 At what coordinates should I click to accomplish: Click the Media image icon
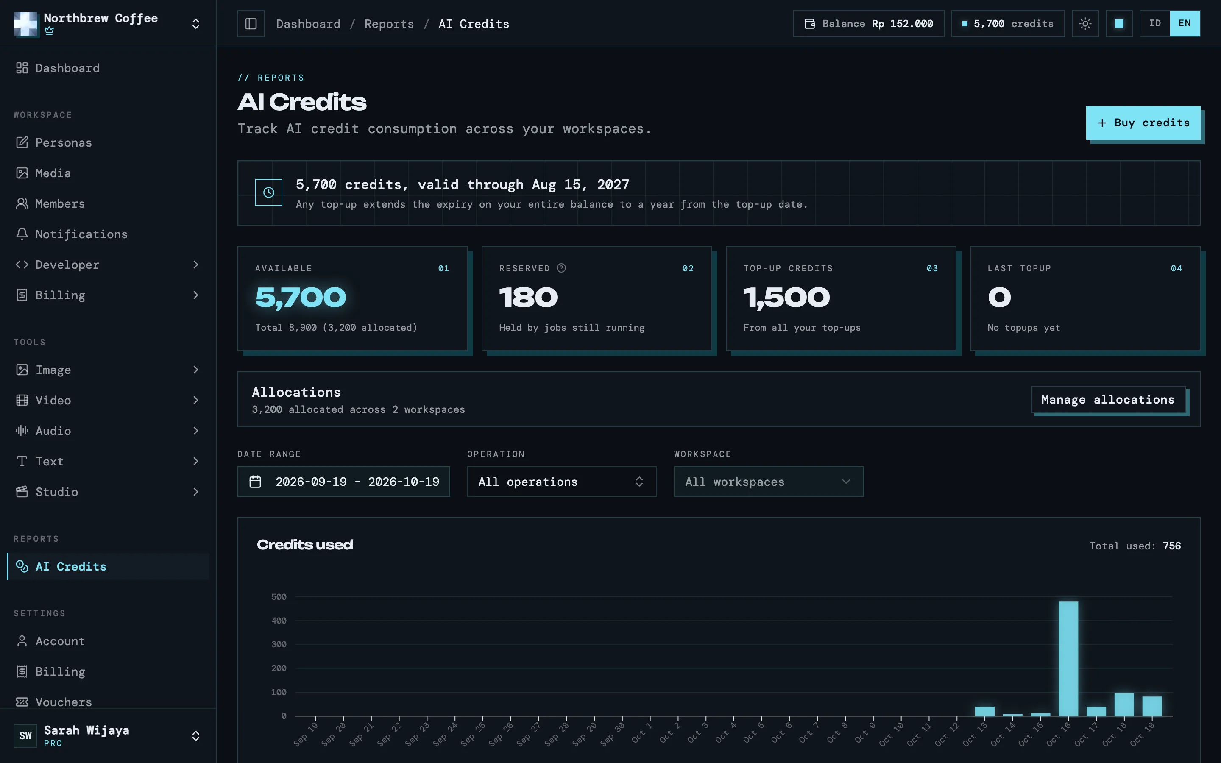pos(22,173)
